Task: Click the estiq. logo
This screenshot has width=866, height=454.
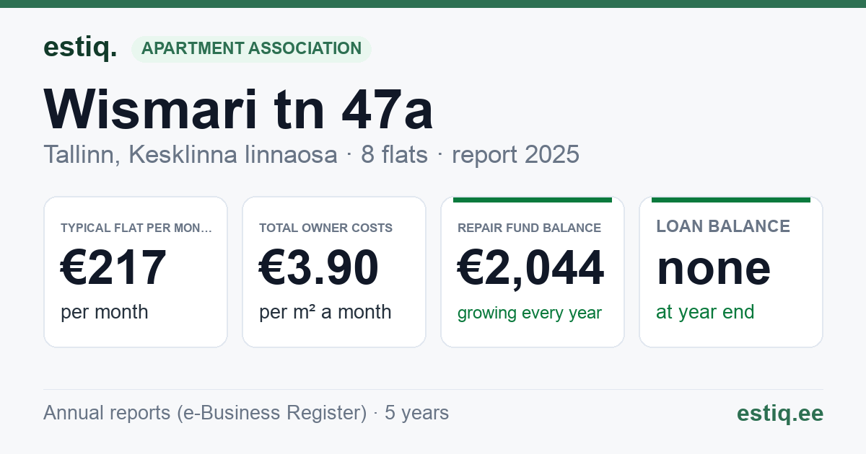Action: point(80,48)
